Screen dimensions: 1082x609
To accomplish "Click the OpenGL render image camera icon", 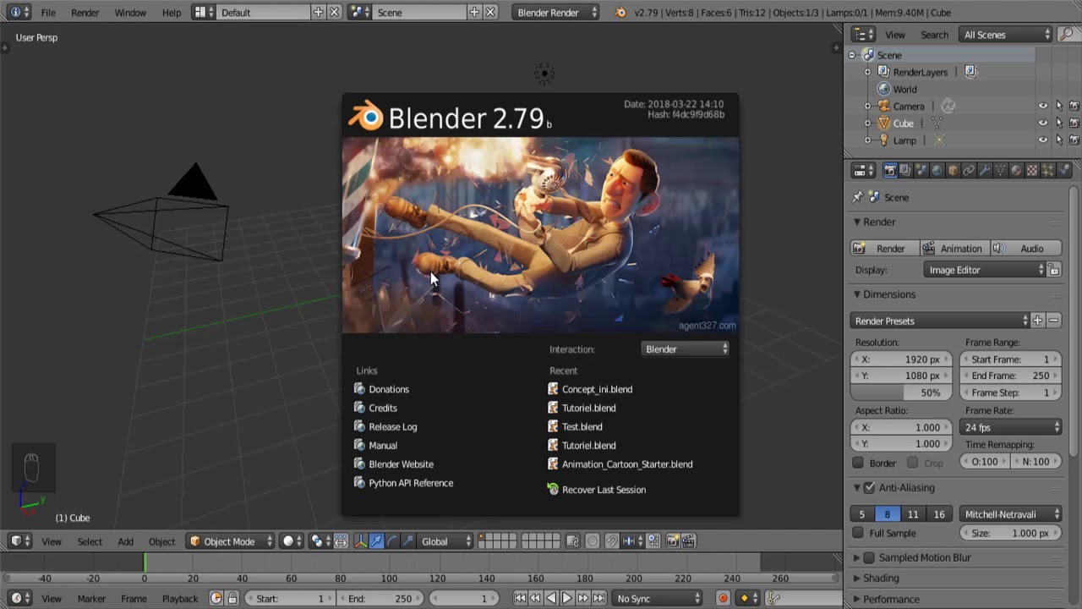I will click(673, 541).
